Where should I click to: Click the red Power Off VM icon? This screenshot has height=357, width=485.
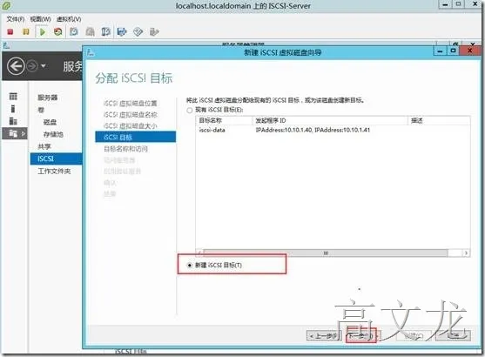pos(10,32)
